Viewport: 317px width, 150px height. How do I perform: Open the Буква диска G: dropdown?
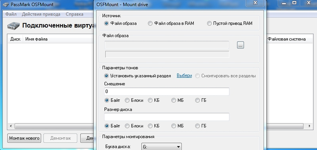pyautogui.click(x=161, y=147)
